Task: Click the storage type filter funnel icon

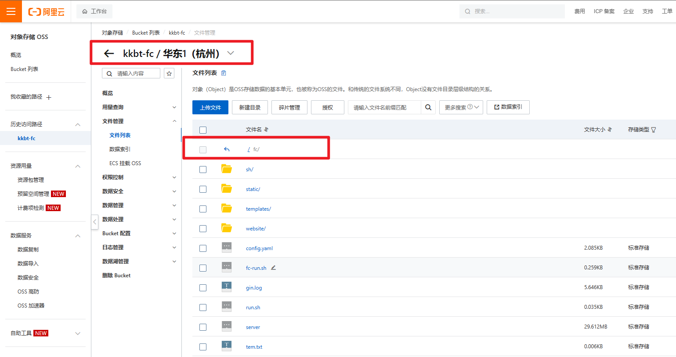Action: pos(654,130)
